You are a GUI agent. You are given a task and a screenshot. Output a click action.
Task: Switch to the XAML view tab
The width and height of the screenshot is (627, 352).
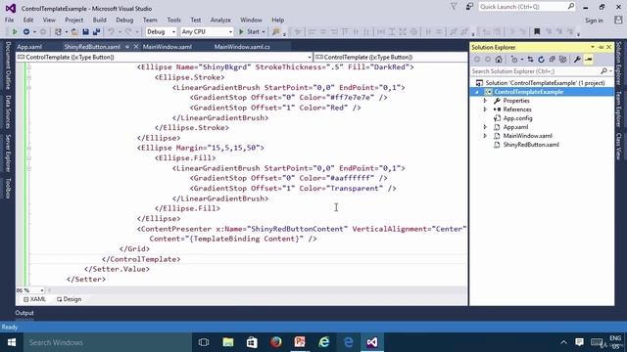[35, 299]
